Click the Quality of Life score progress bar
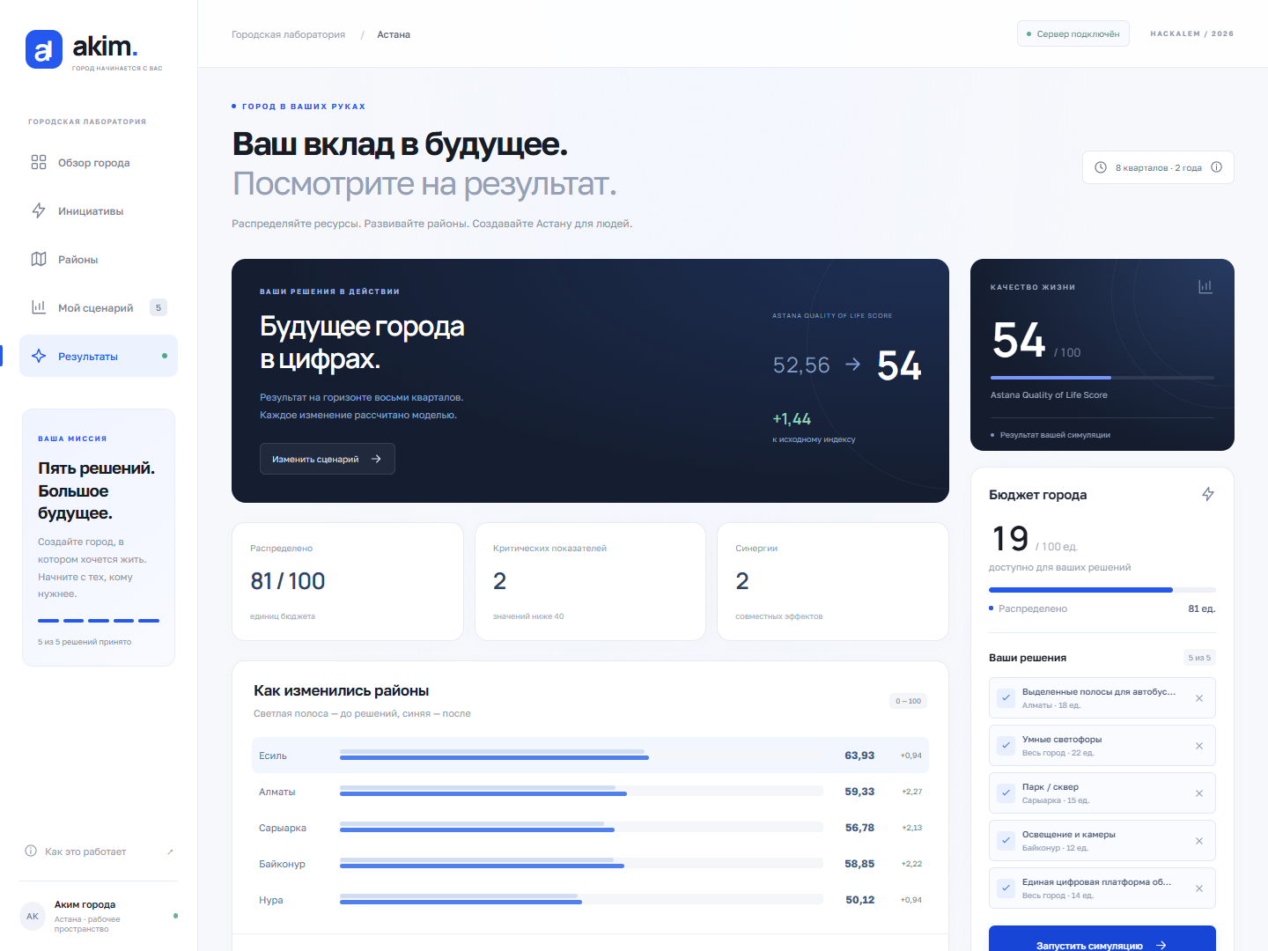Viewport: 1268px width, 951px height. 1102,378
